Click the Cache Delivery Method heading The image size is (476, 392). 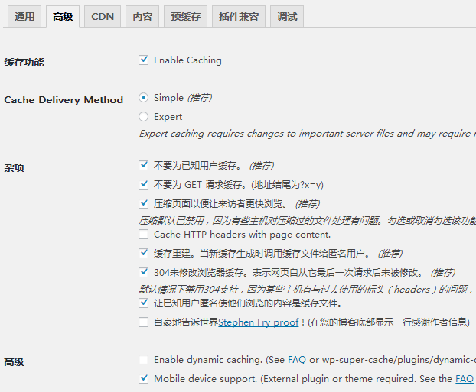(x=64, y=100)
